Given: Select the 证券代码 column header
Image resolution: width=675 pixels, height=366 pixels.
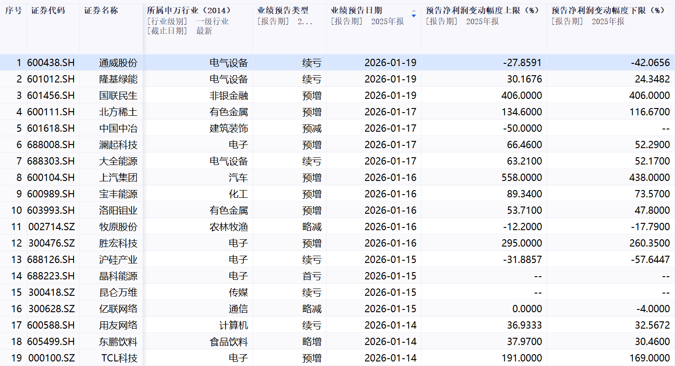Looking at the screenshot, I should tap(48, 10).
